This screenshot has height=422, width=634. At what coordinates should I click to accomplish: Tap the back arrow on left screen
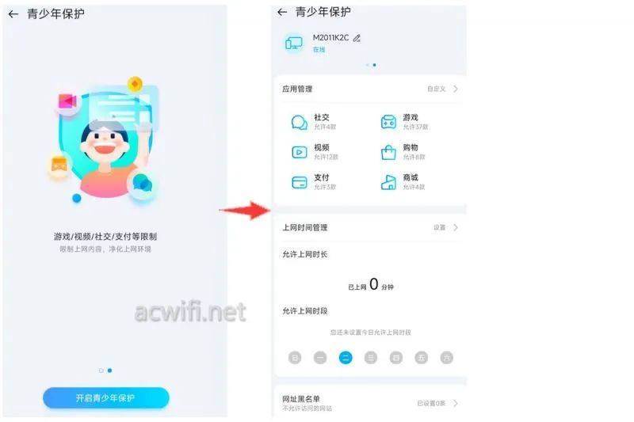13,14
